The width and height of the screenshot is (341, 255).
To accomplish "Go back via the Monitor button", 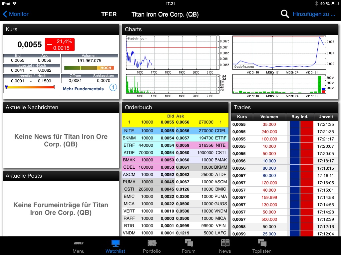I will (x=16, y=14).
